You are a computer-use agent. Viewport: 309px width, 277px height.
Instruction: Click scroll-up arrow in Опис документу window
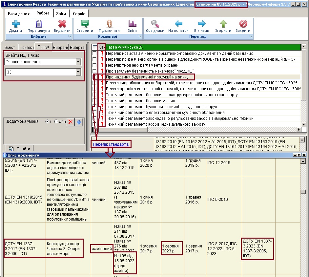(x=303, y=161)
